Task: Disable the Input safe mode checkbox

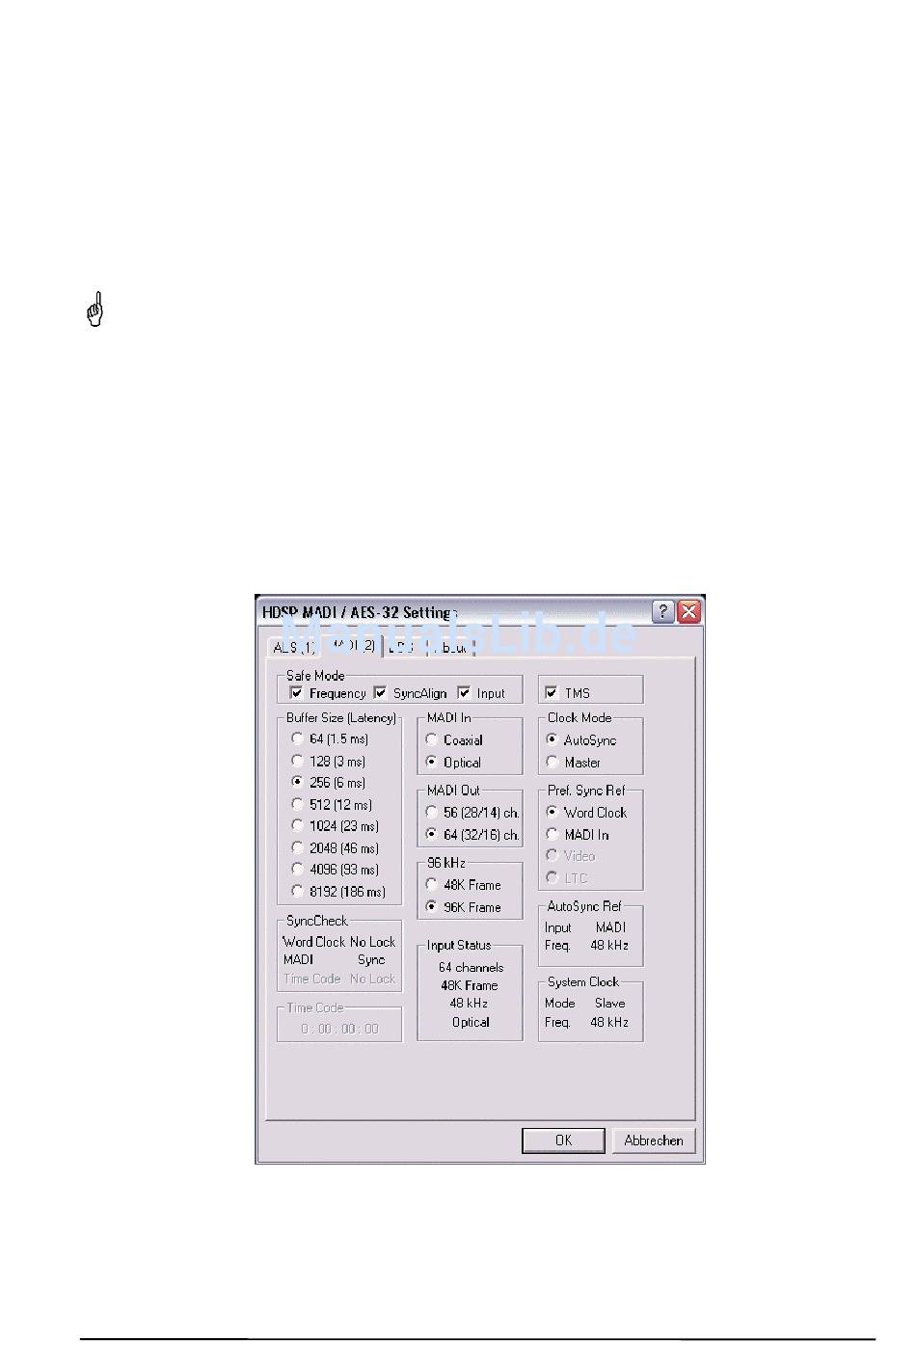Action: (x=464, y=692)
